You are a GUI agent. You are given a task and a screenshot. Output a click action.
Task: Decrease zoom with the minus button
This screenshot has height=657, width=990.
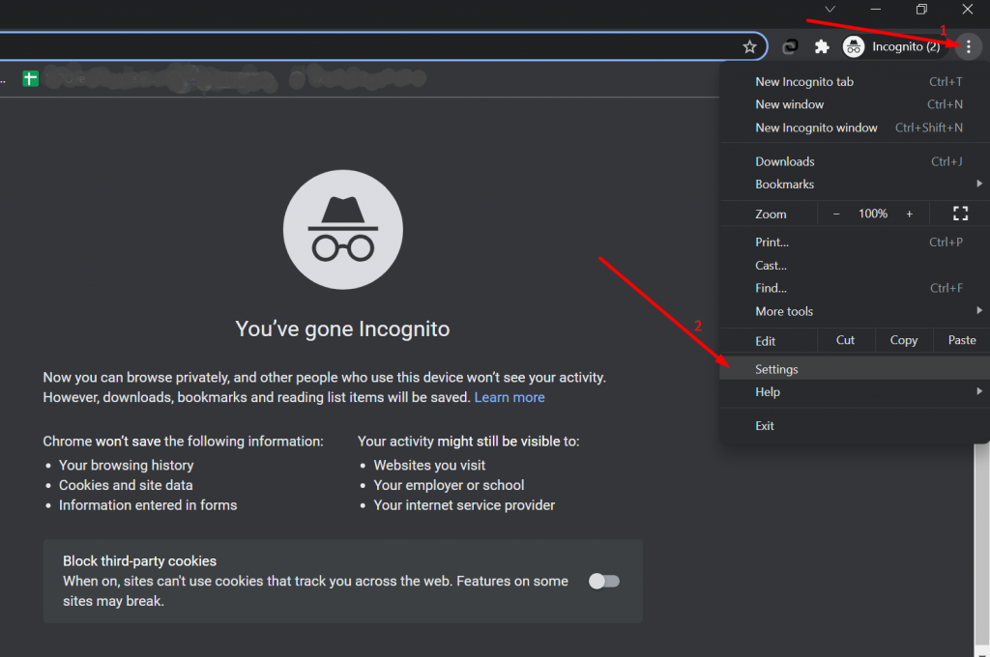click(x=836, y=214)
